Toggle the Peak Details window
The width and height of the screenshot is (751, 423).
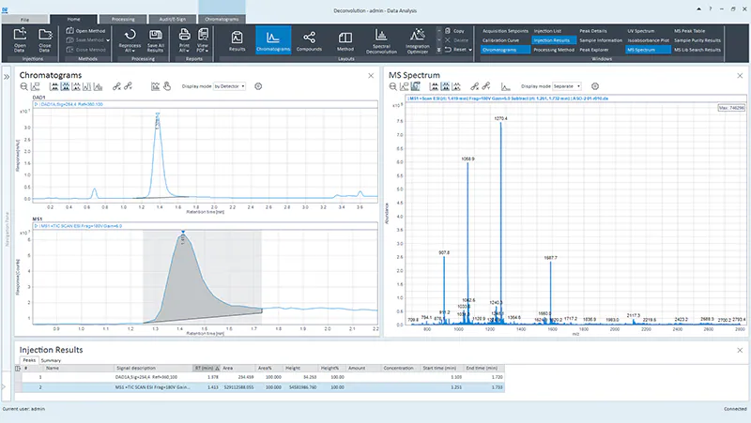[594, 31]
